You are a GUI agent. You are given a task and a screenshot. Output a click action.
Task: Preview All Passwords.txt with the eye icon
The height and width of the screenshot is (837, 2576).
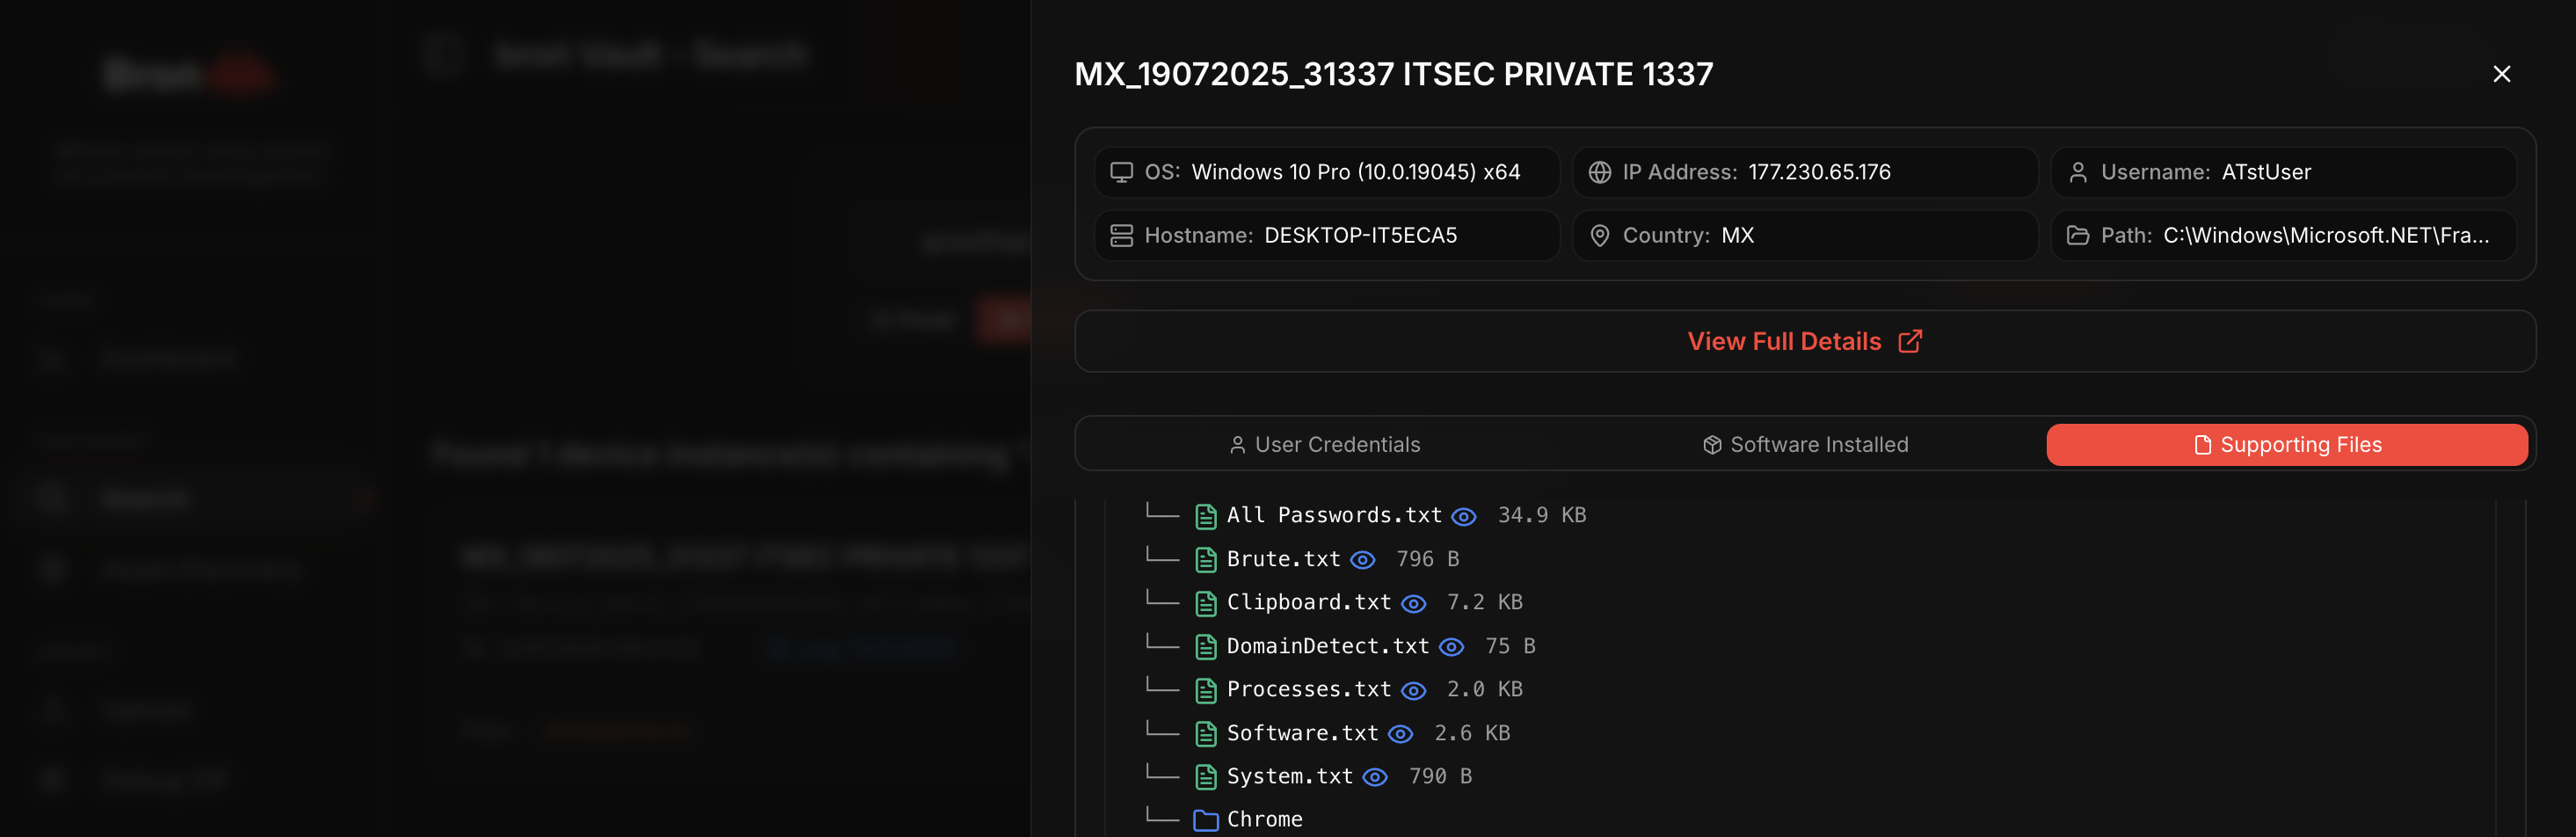(1463, 516)
